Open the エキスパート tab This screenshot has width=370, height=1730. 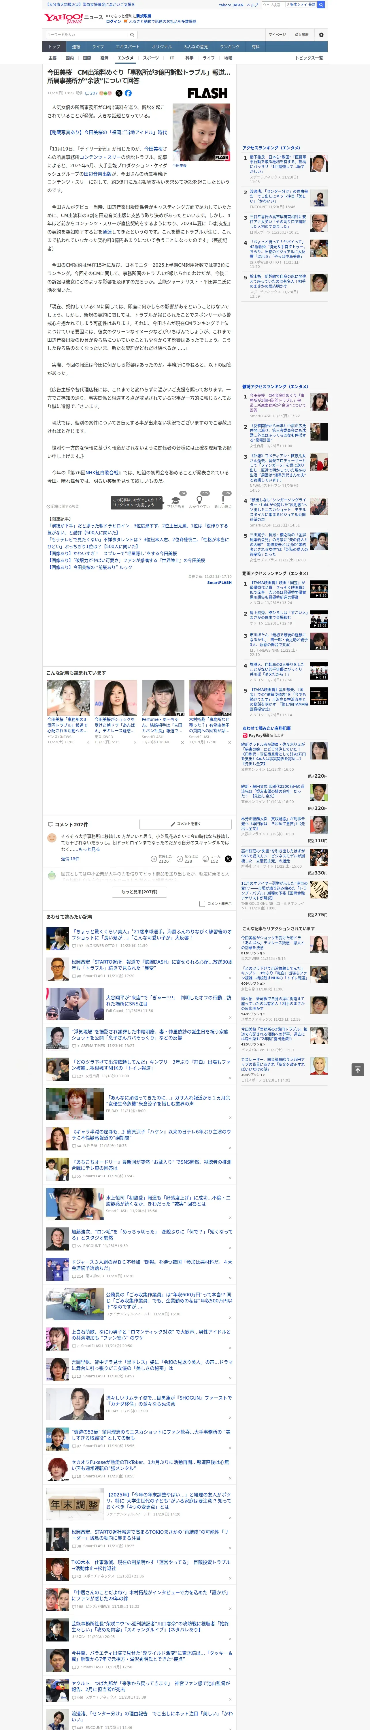[x=128, y=47]
